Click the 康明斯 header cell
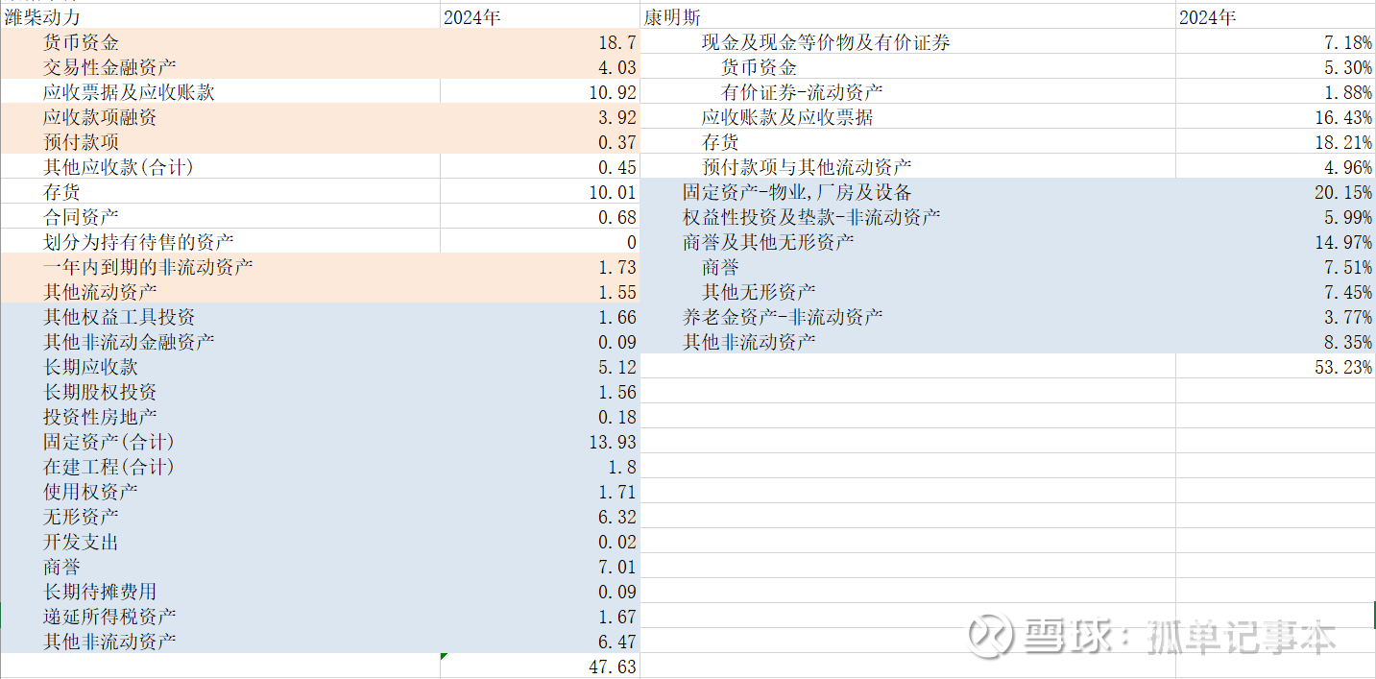This screenshot has width=1376, height=679. point(907,17)
